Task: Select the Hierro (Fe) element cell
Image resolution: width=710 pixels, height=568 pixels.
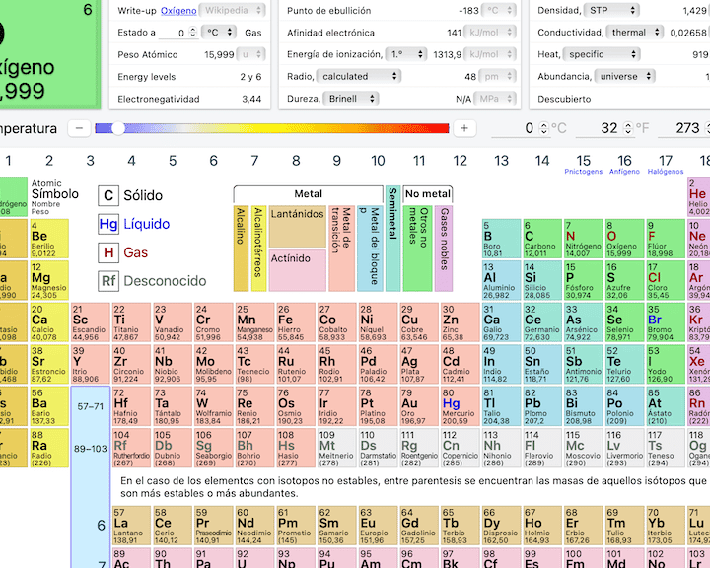Action: (296, 323)
